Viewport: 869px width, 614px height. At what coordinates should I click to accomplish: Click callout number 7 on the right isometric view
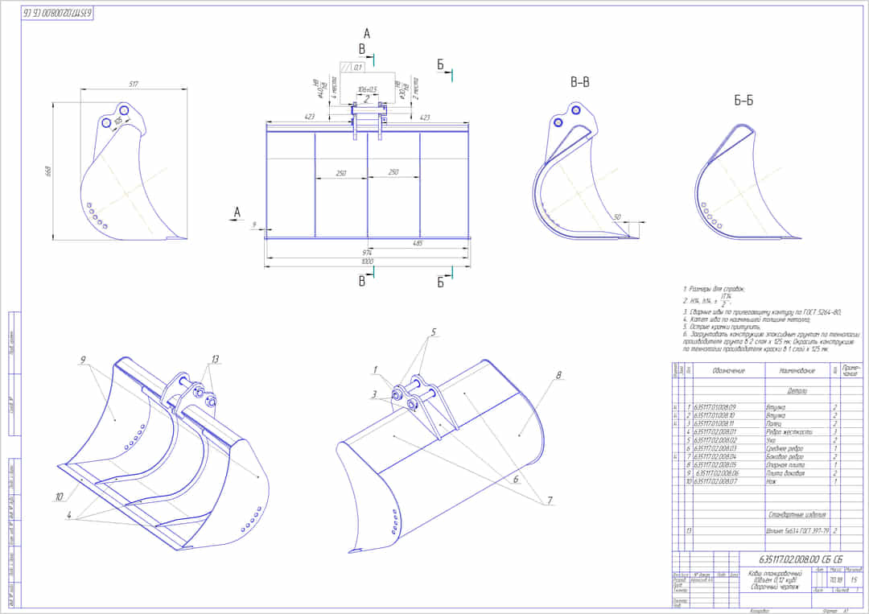(550, 501)
